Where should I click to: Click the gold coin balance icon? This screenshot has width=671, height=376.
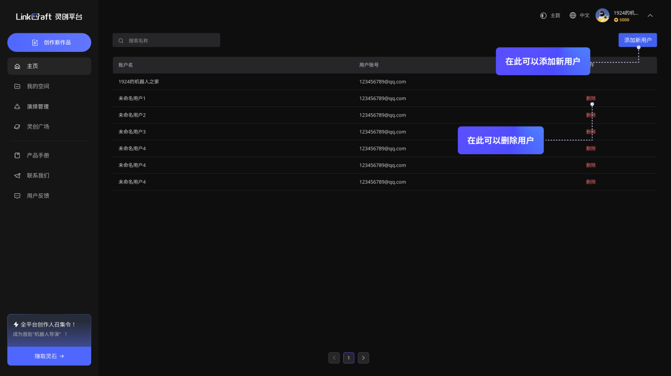616,20
